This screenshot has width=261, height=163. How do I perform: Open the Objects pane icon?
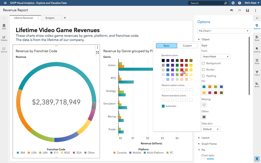click(x=4, y=38)
